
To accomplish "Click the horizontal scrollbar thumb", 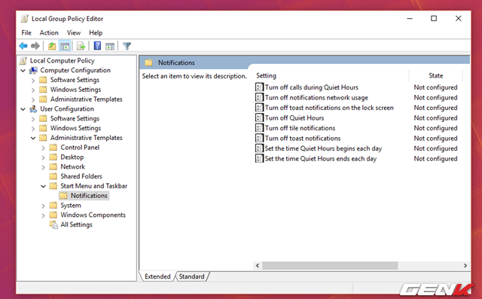I will click(330, 266).
